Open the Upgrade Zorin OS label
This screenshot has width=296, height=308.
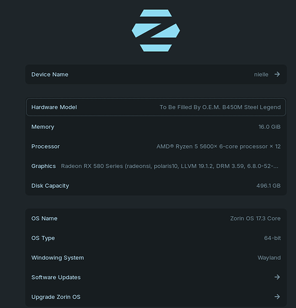coord(56,297)
